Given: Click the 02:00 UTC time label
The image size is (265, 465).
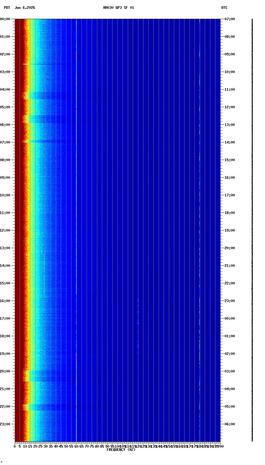Looking at the screenshot, I should [230, 354].
